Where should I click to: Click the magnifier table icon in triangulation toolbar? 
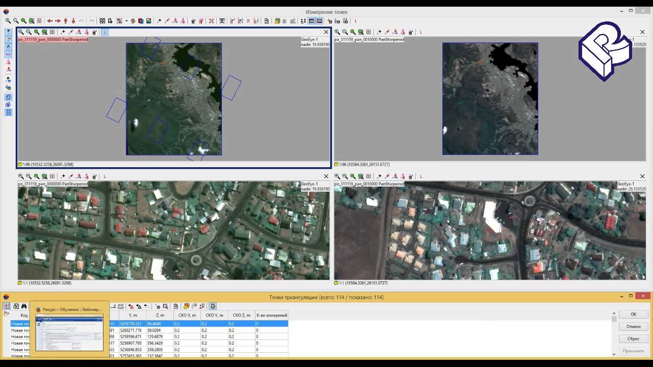165,306
